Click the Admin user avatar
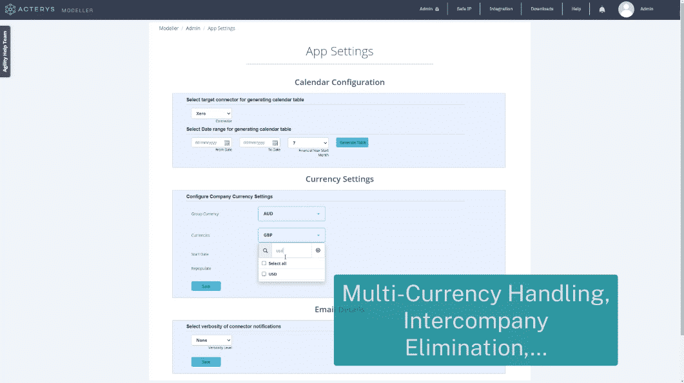 [x=626, y=9]
